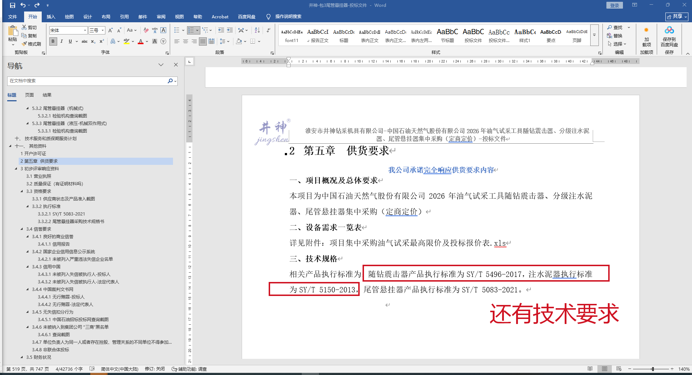Click the center align paragraph icon
692x375 pixels.
point(186,42)
